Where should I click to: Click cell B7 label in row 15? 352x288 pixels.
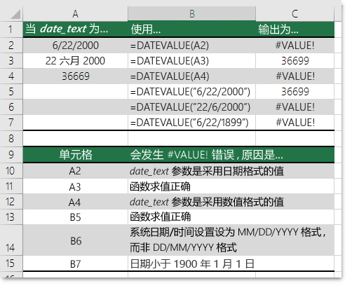75,263
